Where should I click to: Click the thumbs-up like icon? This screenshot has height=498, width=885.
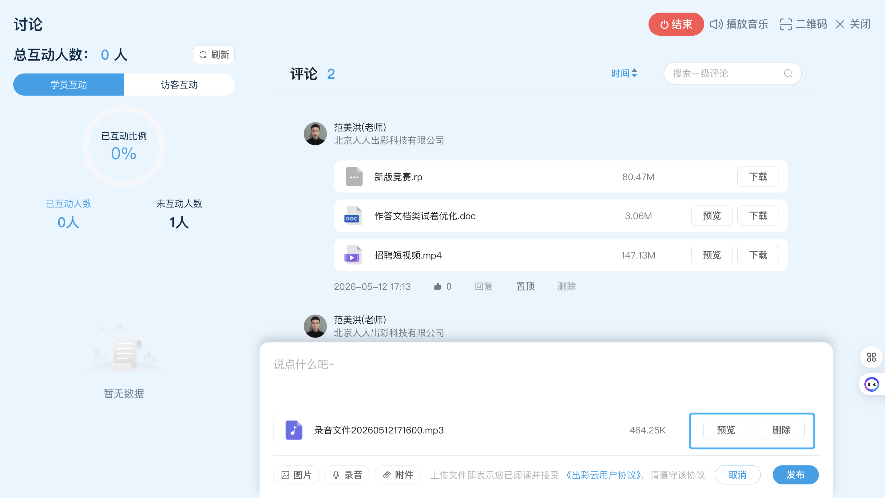pos(437,286)
